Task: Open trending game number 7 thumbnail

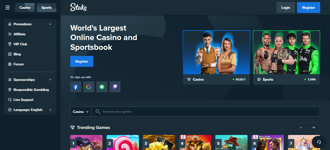Action: pyautogui.click(x=304, y=142)
